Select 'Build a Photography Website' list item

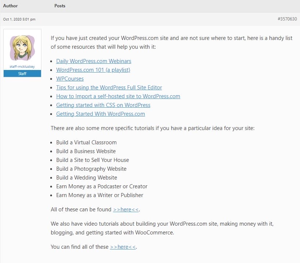pyautogui.click(x=91, y=169)
